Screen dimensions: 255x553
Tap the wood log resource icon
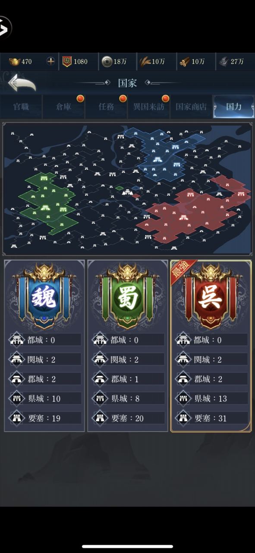click(185, 61)
